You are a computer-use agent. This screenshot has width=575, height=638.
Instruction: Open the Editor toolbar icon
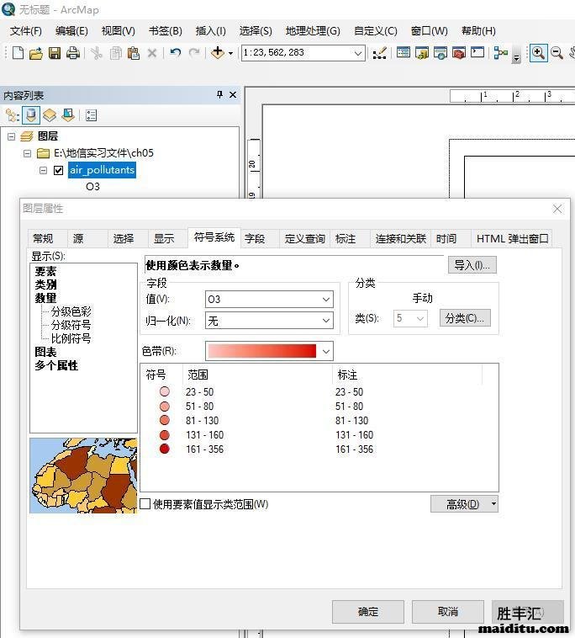[x=379, y=53]
